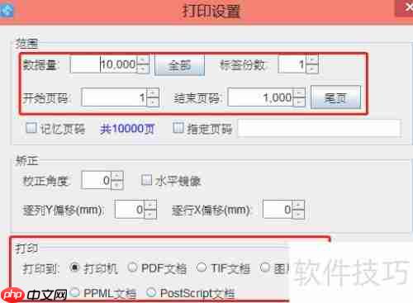
Task: Decrease 校正角度 with down arrow
Action: pos(117,185)
